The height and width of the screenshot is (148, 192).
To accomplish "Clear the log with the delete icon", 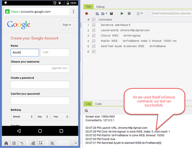I will pyautogui.click(x=87, y=111).
